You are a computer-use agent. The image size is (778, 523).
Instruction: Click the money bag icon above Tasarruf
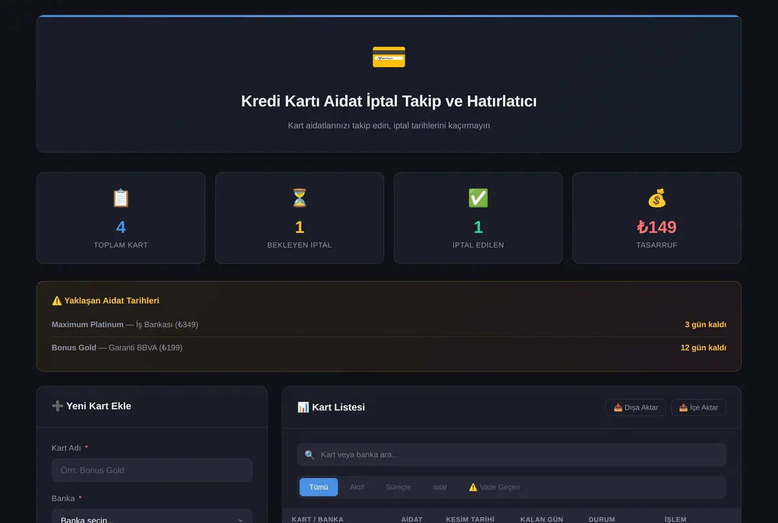click(x=657, y=198)
